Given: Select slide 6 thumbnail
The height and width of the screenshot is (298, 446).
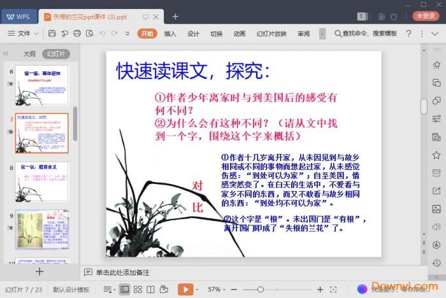Looking at the screenshot, I should [x=42, y=85].
